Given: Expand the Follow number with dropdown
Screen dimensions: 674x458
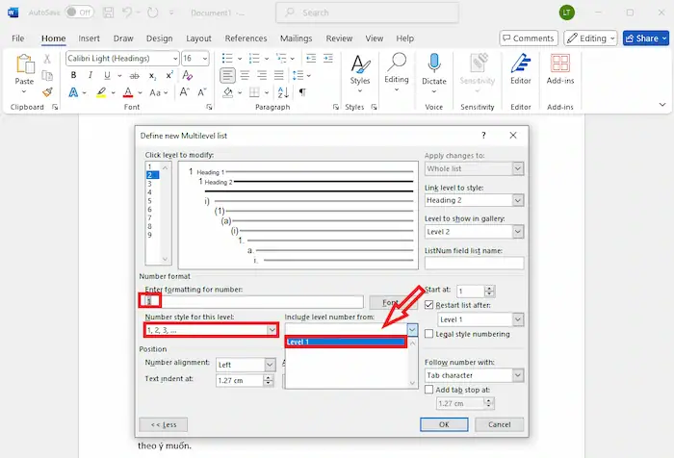Looking at the screenshot, I should (x=518, y=375).
